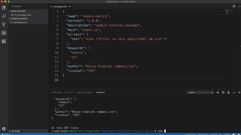Split the editor to the right
This screenshot has width=241, height=135.
tap(234, 6)
